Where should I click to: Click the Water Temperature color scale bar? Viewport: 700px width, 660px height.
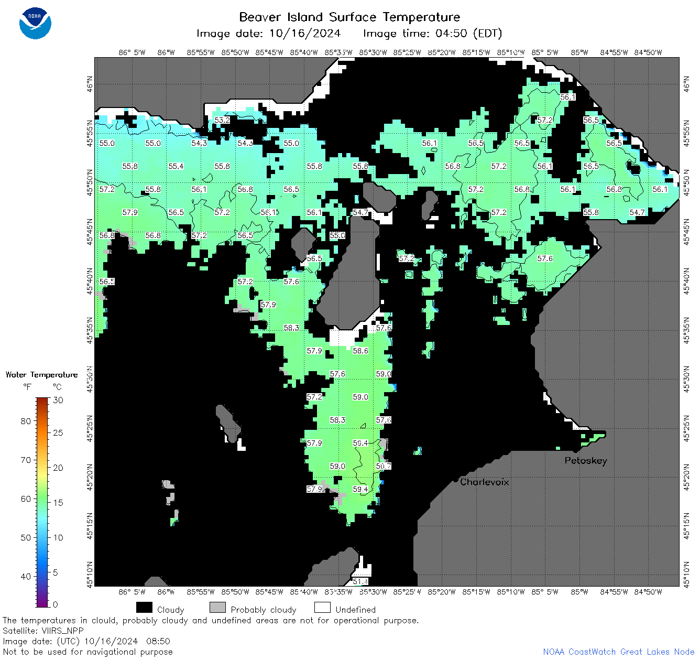[42, 502]
